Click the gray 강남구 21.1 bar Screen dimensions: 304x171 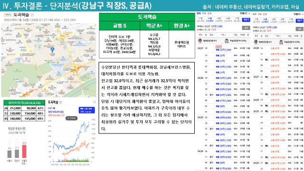pyautogui.click(x=17, y=153)
